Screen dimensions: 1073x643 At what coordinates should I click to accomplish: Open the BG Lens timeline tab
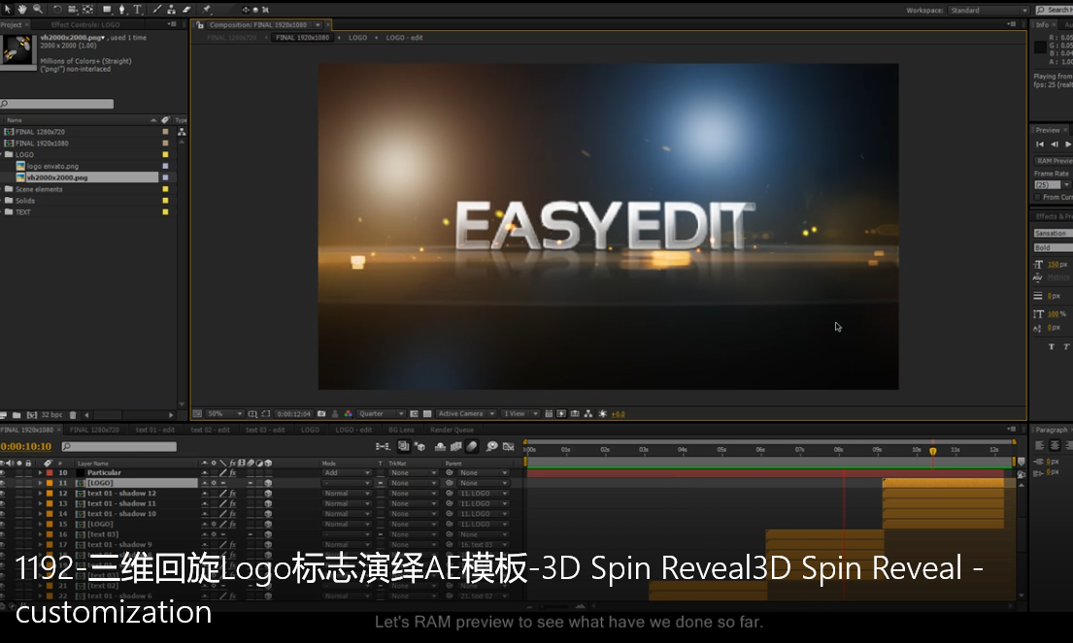coord(401,430)
